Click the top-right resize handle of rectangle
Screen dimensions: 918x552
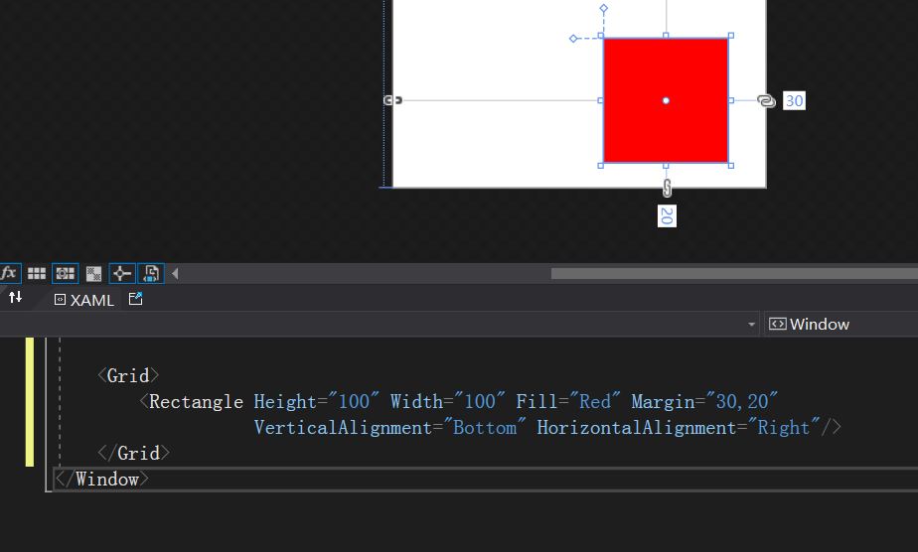[x=730, y=36]
